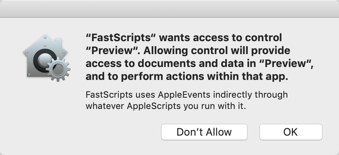Click the Security & Privacy house icon
This screenshot has width=339, height=155.
pos(46,58)
